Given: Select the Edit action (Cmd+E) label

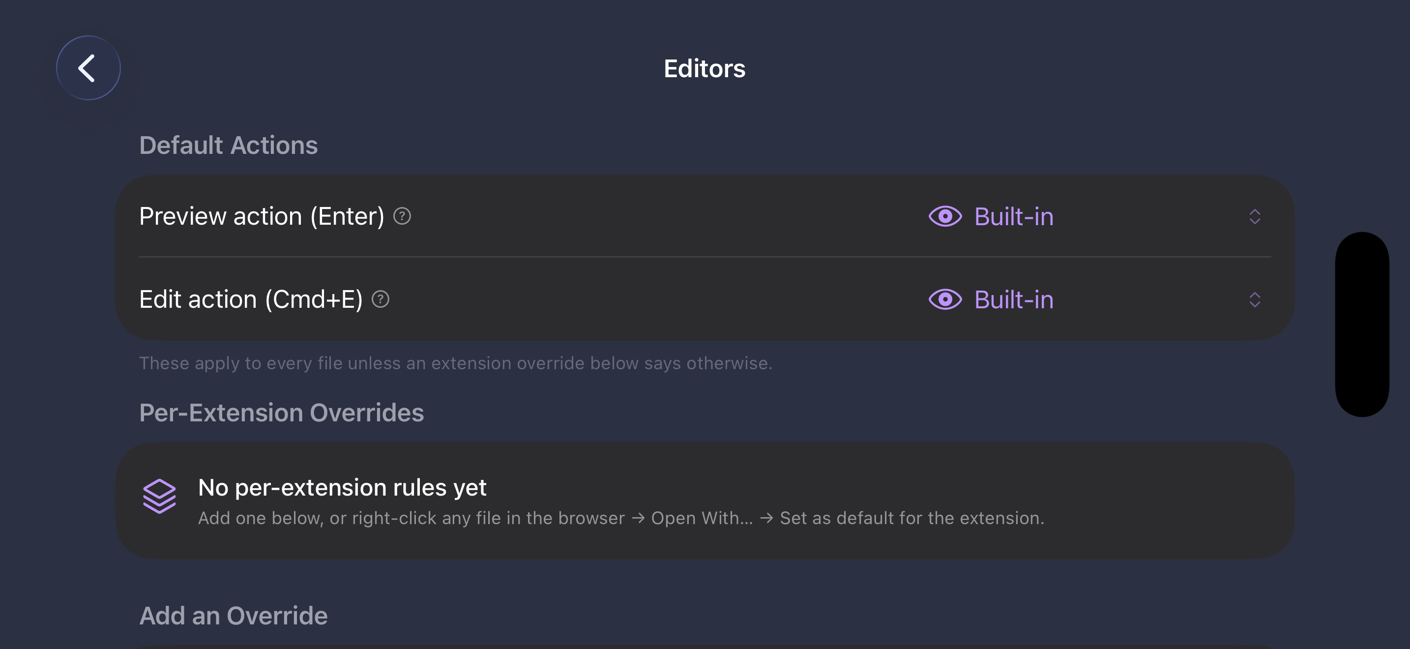Looking at the screenshot, I should pyautogui.click(x=251, y=299).
